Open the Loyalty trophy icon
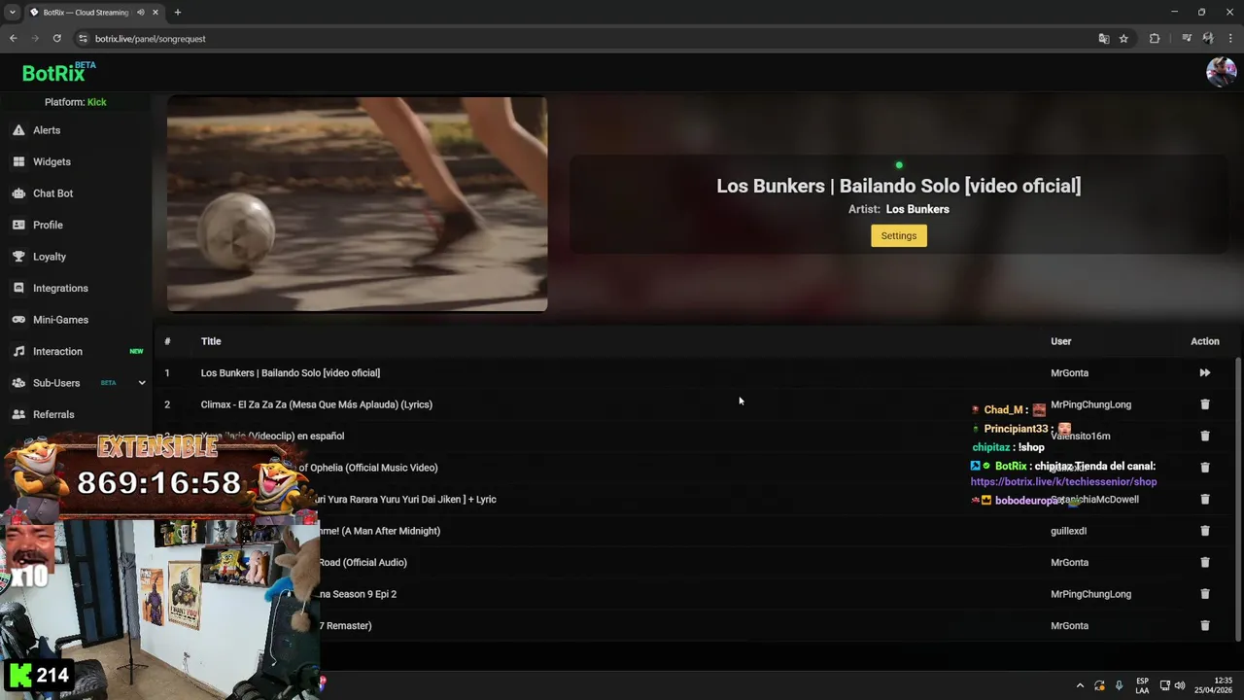The width and height of the screenshot is (1244, 700). click(x=18, y=257)
